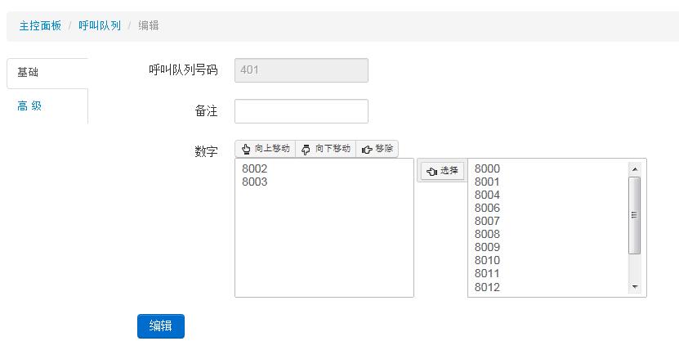Viewport: 679px width, 359px height.
Task: Click the blue 编辑 submit button
Action: 161,326
